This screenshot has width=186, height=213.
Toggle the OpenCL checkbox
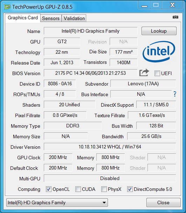(x=49, y=189)
